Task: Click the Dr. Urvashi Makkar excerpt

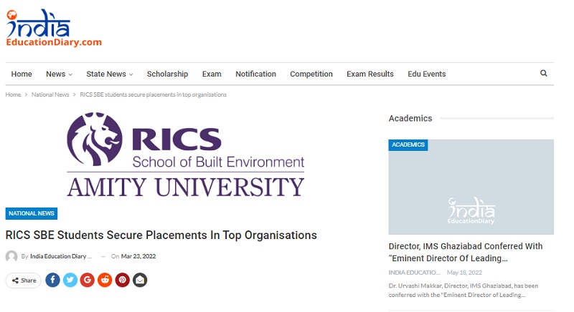Action: [x=464, y=290]
